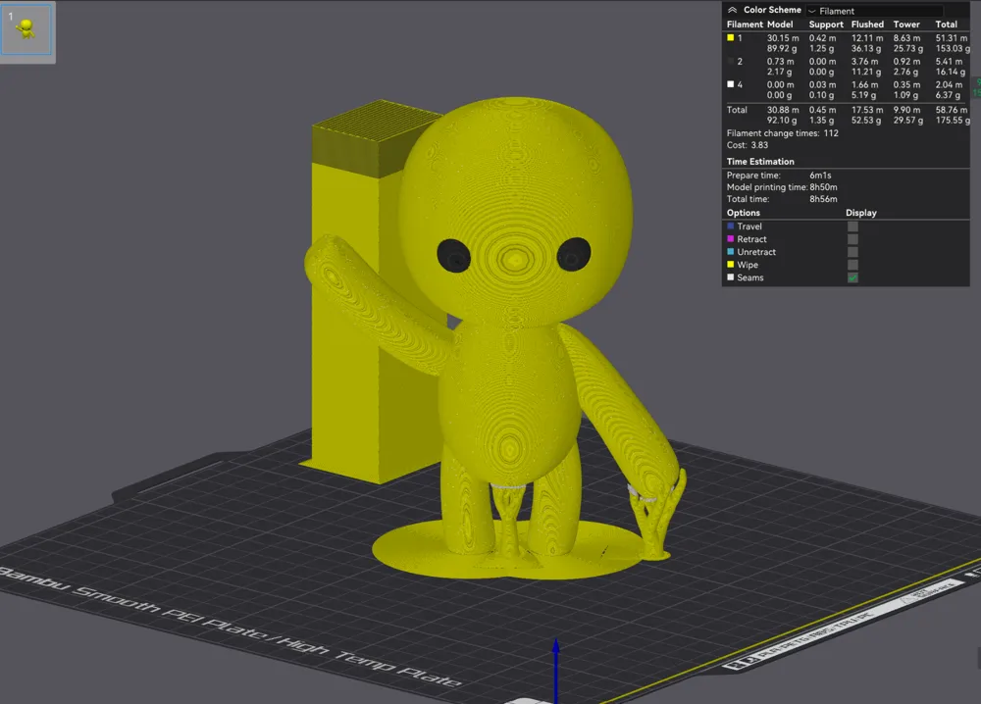Enable the Retract display checkbox
The height and width of the screenshot is (704, 981).
[x=852, y=239]
